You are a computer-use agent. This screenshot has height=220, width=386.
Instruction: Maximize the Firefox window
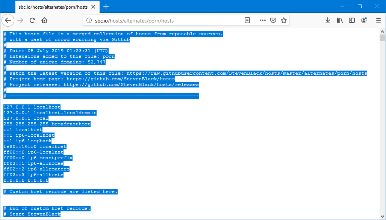click(x=360, y=7)
